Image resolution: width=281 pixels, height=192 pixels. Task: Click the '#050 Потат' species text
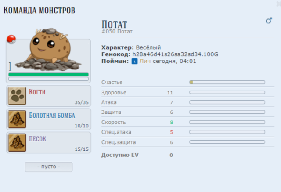pyautogui.click(x=117, y=31)
